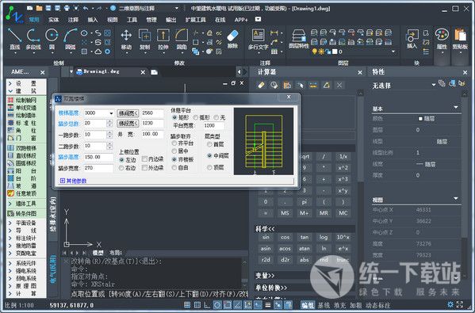Select the 圆弧 arc tool
The image size is (475, 313).
pyautogui.click(x=71, y=39)
